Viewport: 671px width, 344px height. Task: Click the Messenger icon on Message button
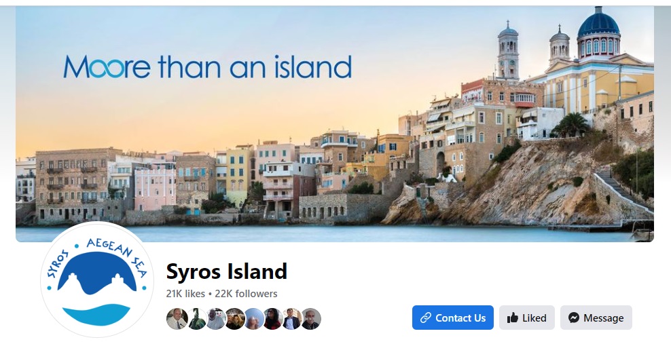coord(574,318)
